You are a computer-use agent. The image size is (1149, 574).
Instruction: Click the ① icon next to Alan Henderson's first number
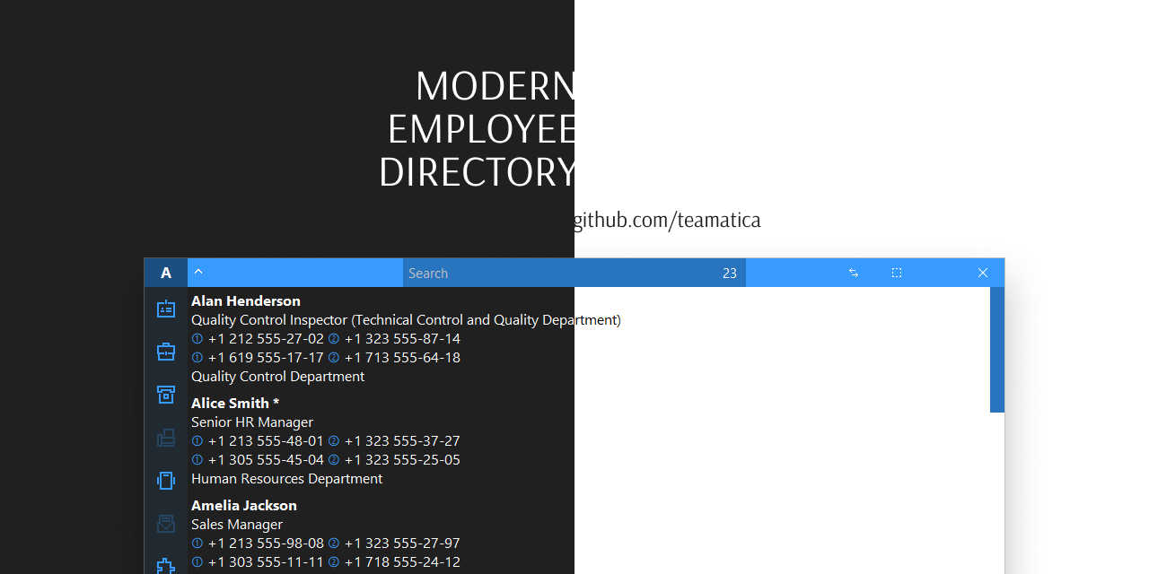pyautogui.click(x=197, y=338)
